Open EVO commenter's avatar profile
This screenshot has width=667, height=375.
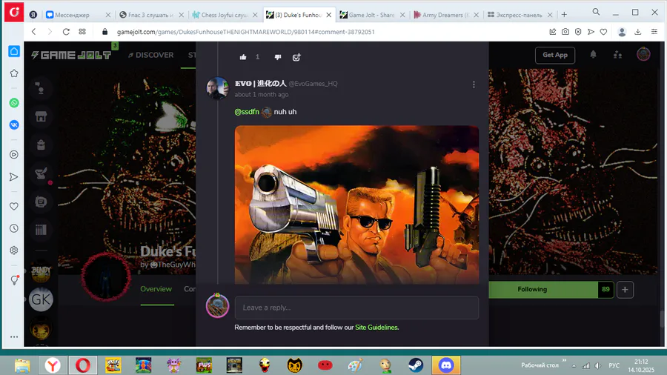pos(217,88)
